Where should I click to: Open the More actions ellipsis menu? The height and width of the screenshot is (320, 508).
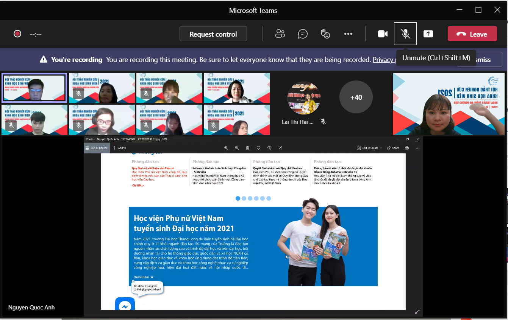click(x=348, y=34)
